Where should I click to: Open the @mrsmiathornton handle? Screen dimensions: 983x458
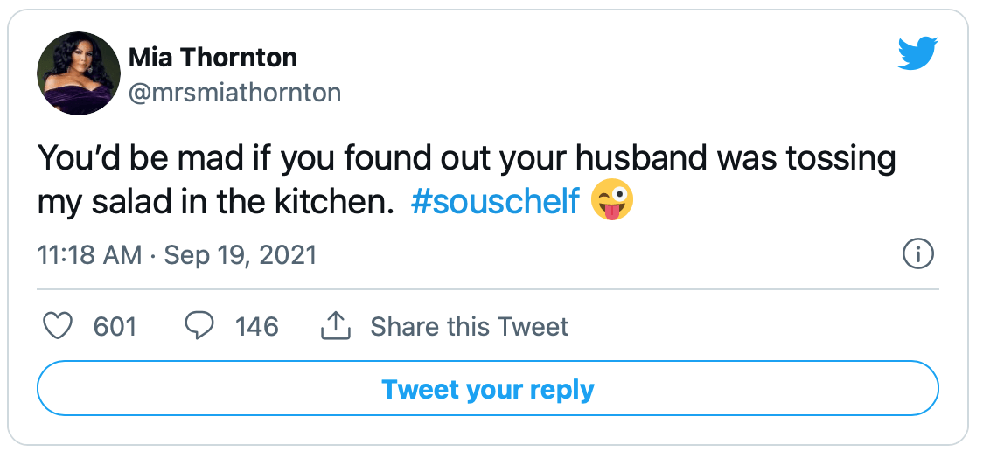tap(234, 93)
